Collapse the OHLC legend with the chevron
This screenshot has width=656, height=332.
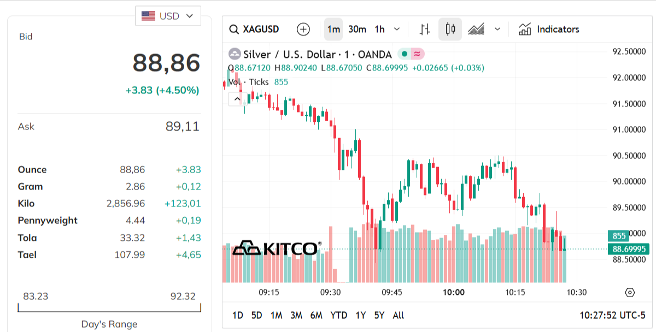pyautogui.click(x=237, y=99)
